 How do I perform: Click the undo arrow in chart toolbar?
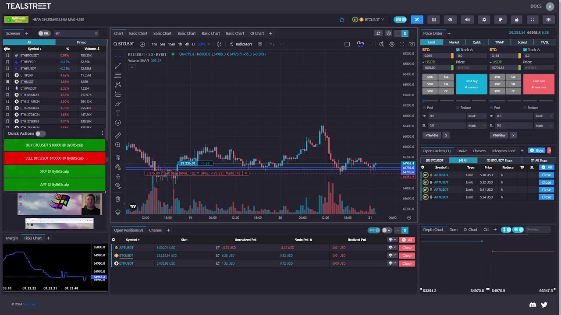point(272,44)
